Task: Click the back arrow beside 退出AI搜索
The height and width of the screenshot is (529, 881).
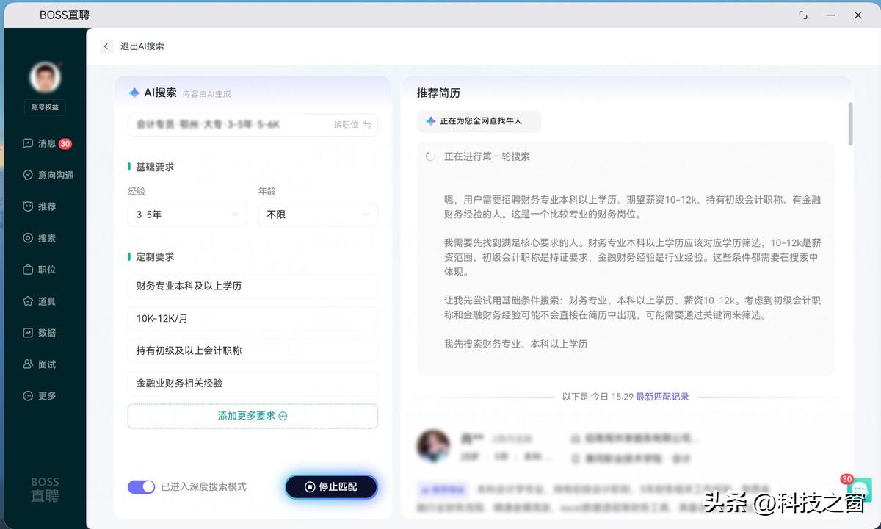Action: pos(106,46)
